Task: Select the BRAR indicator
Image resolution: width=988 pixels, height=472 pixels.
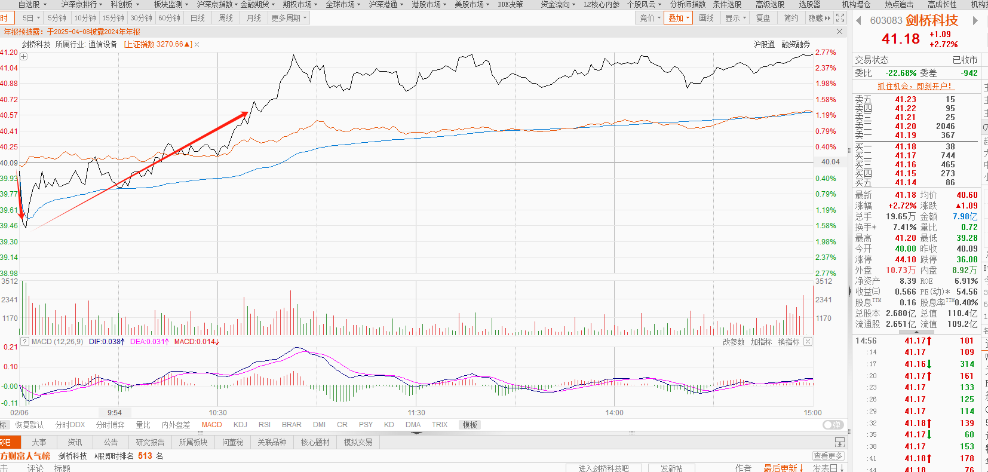Action: pos(292,425)
